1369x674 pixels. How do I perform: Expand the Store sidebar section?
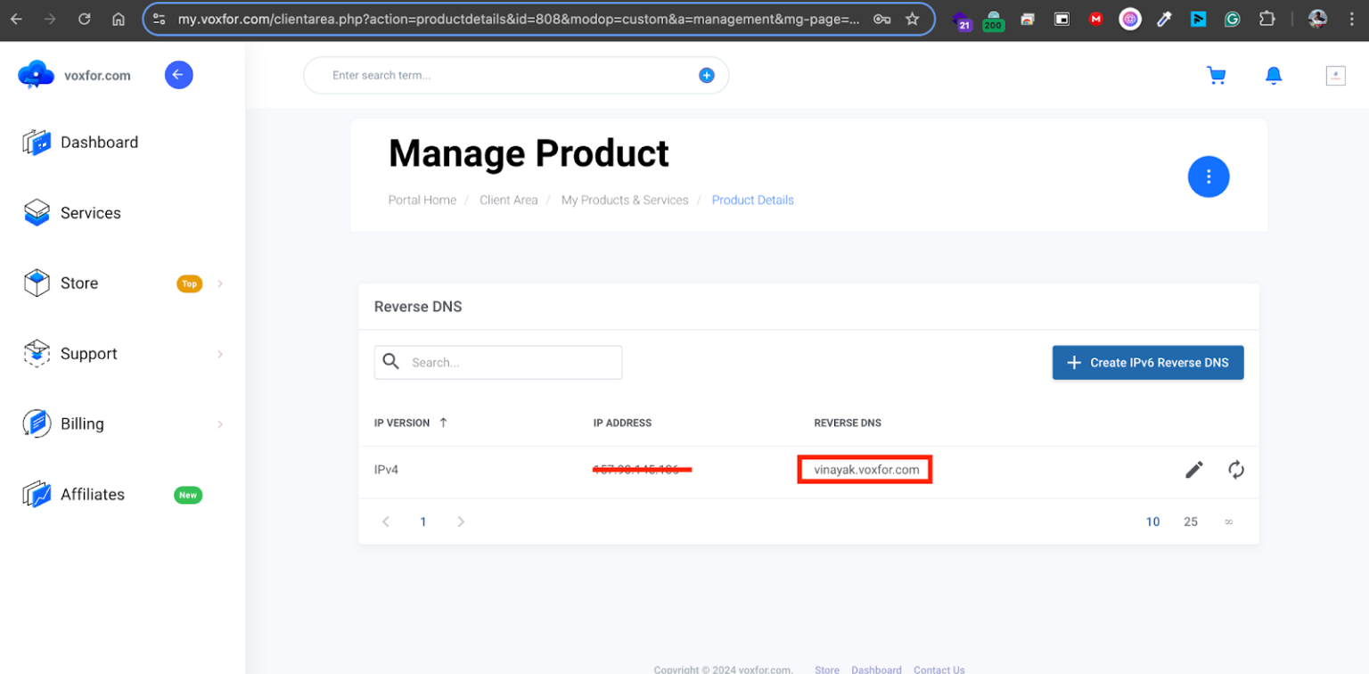point(78,283)
